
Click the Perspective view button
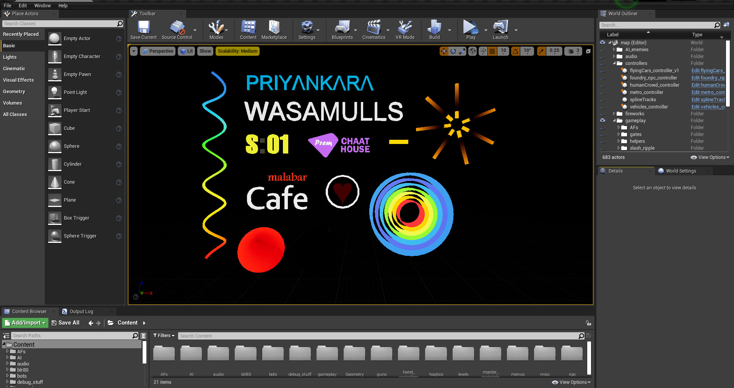pos(158,51)
